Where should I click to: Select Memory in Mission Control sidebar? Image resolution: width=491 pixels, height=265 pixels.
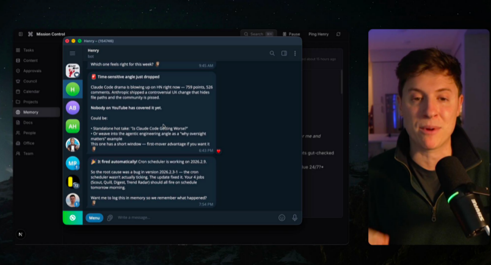pos(36,112)
